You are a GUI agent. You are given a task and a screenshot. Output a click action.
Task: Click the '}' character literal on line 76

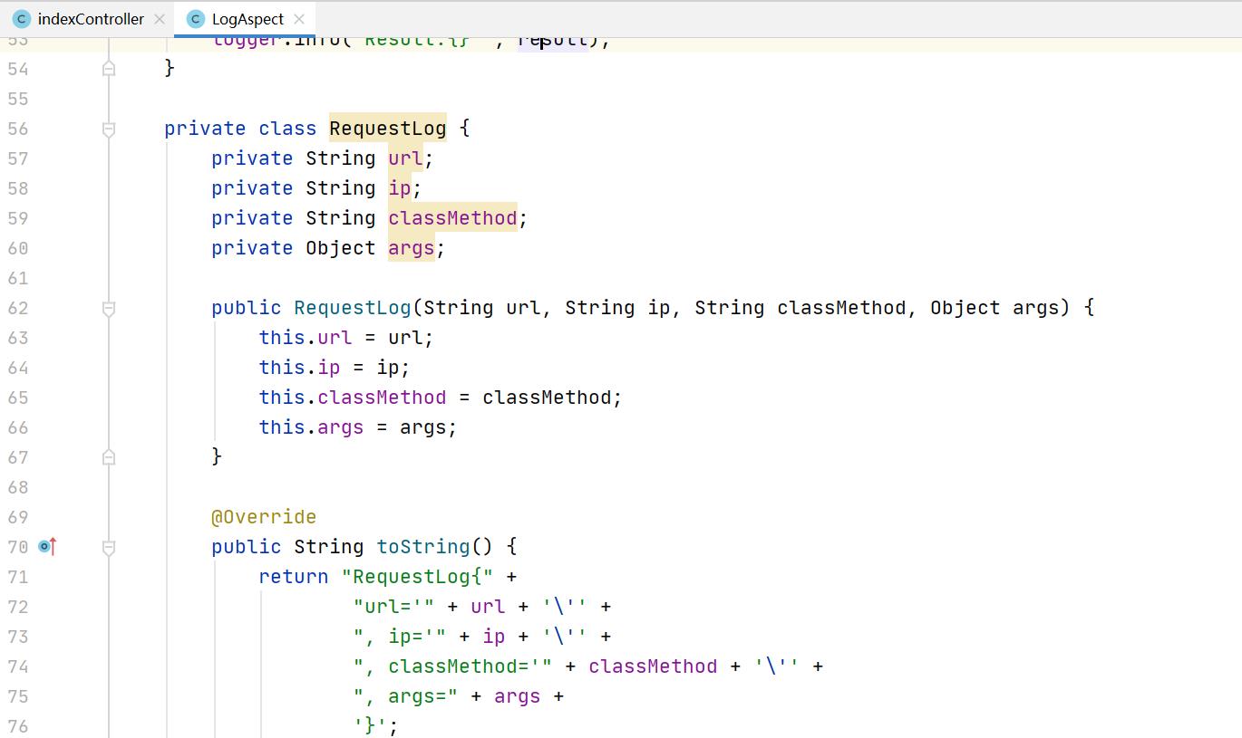[370, 726]
